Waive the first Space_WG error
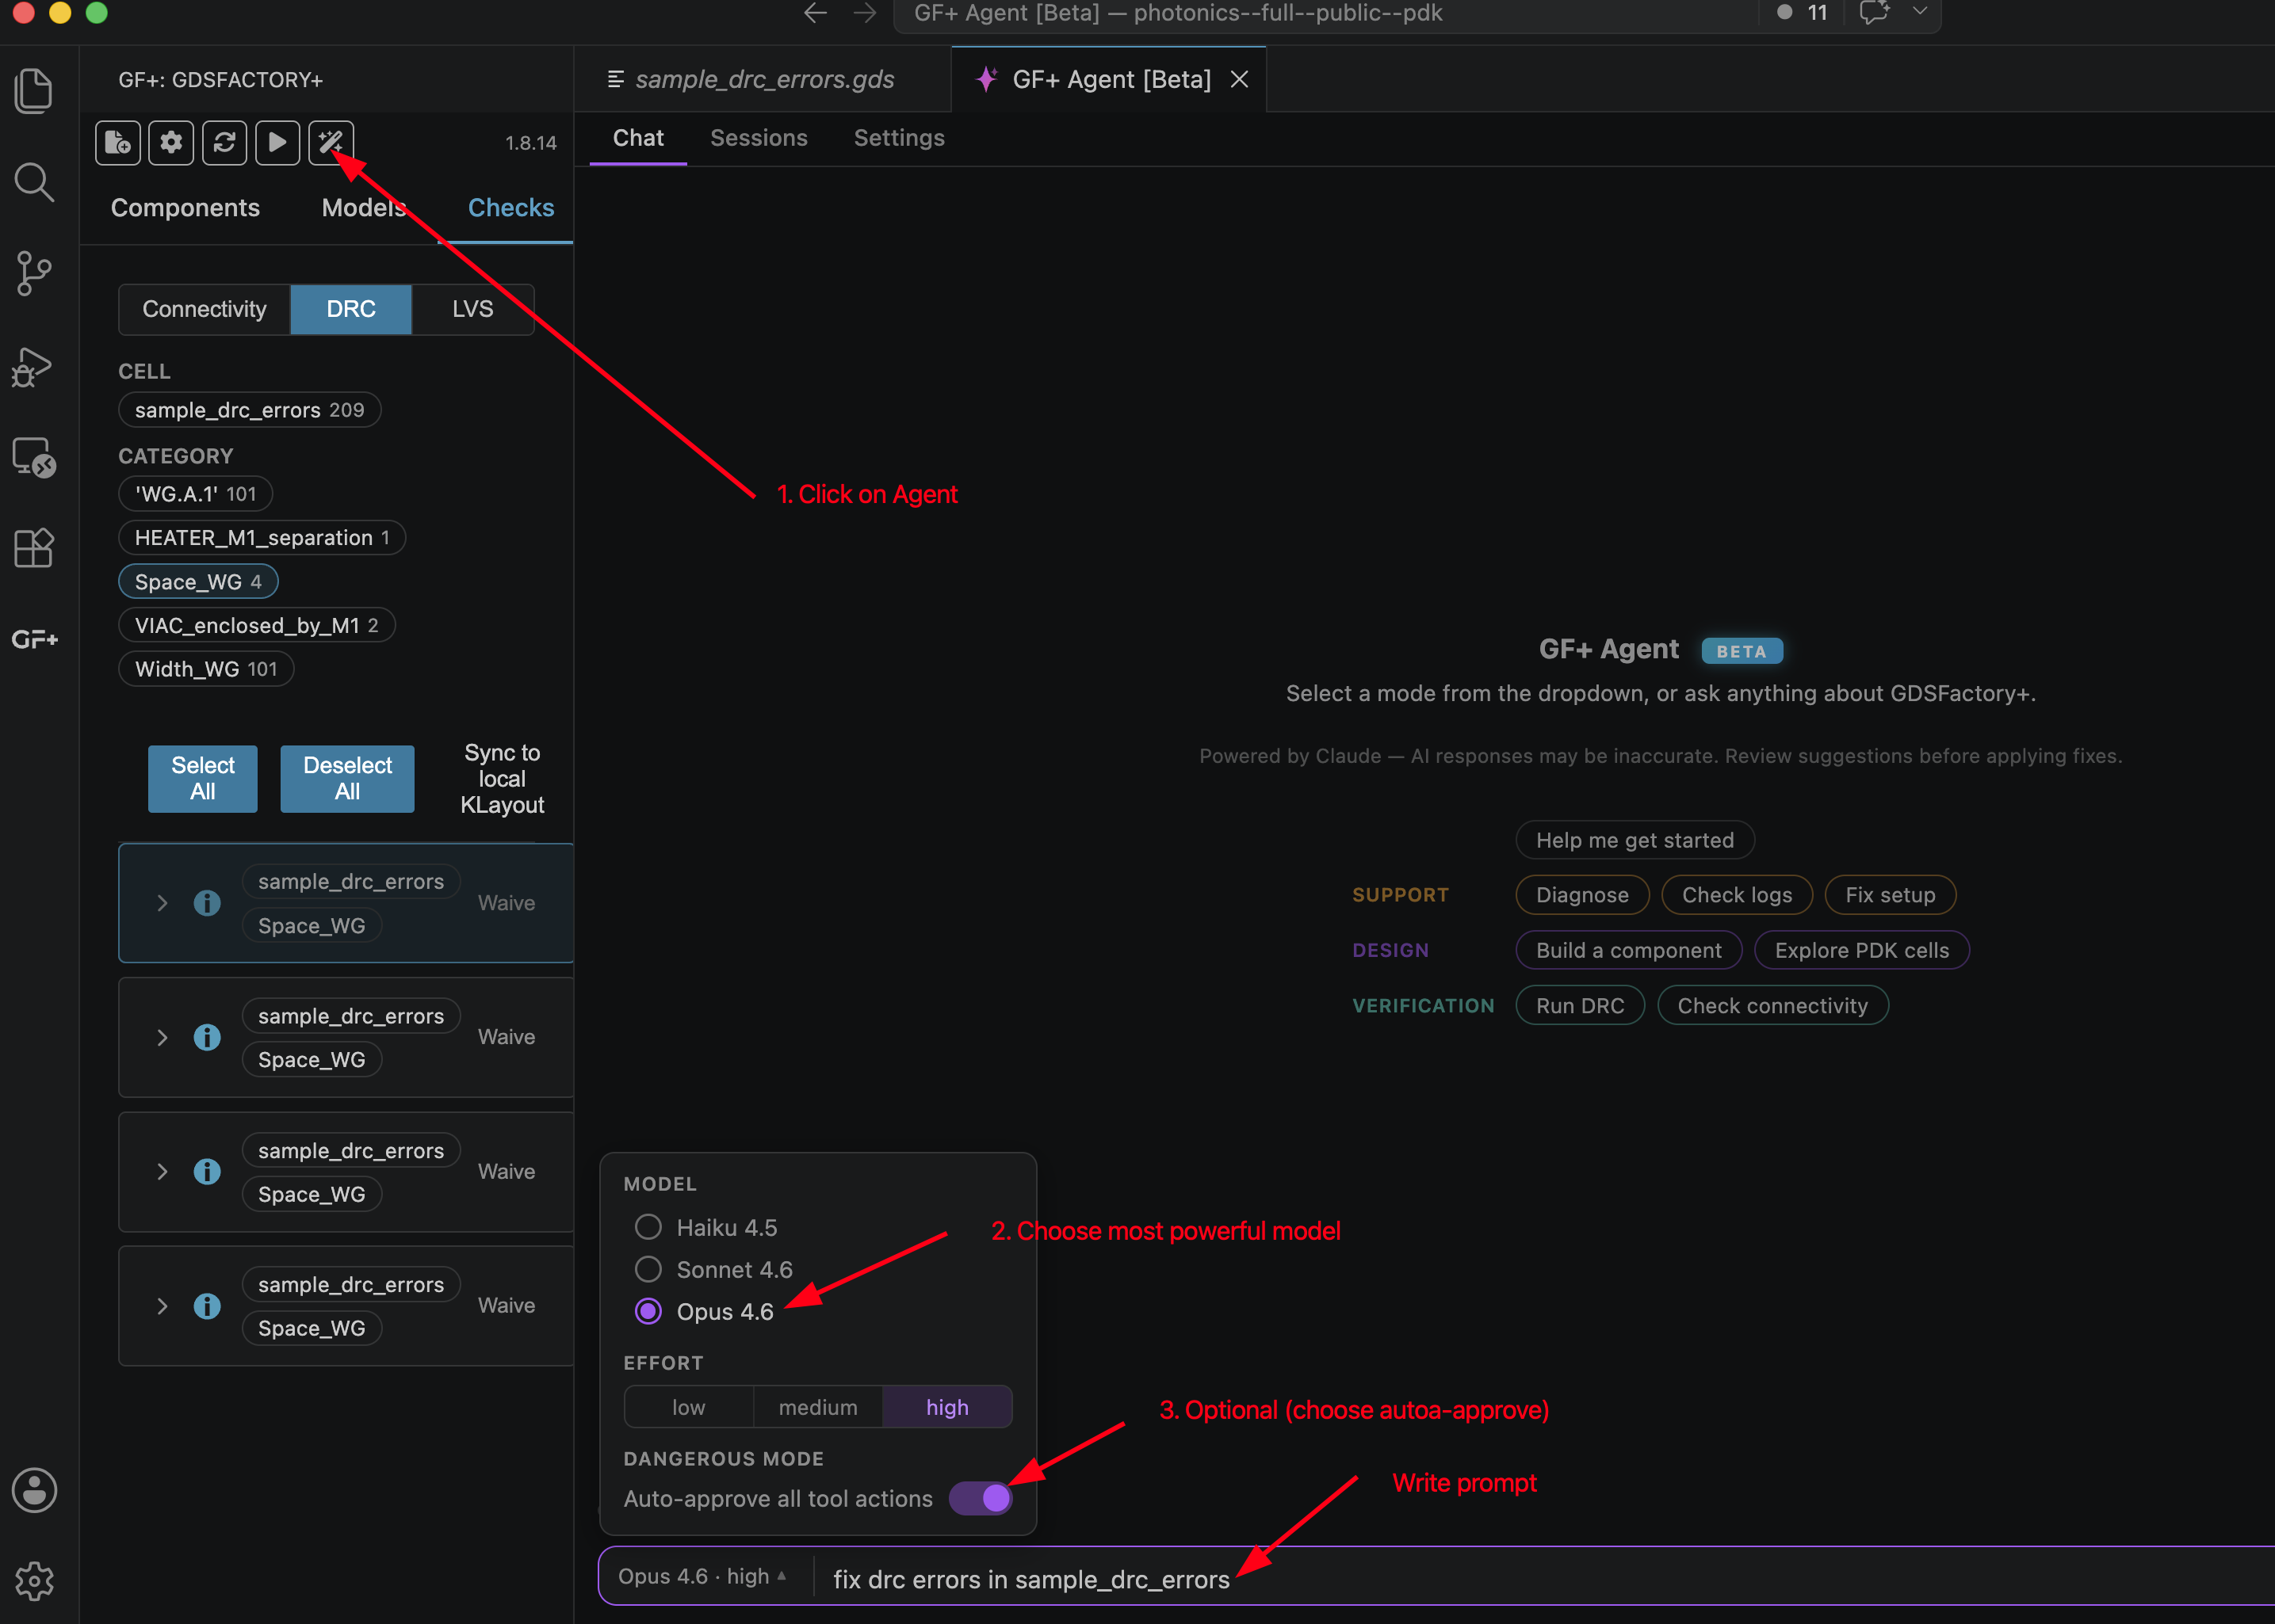 point(507,903)
